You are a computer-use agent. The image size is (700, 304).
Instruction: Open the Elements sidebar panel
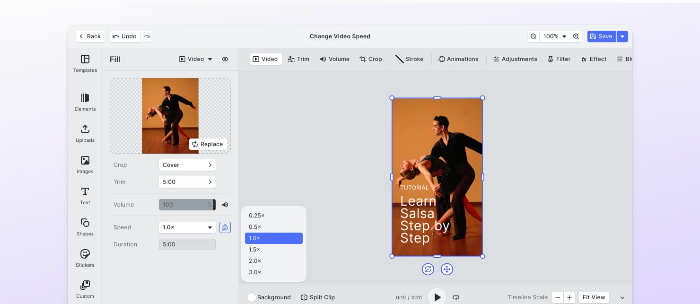tap(85, 102)
